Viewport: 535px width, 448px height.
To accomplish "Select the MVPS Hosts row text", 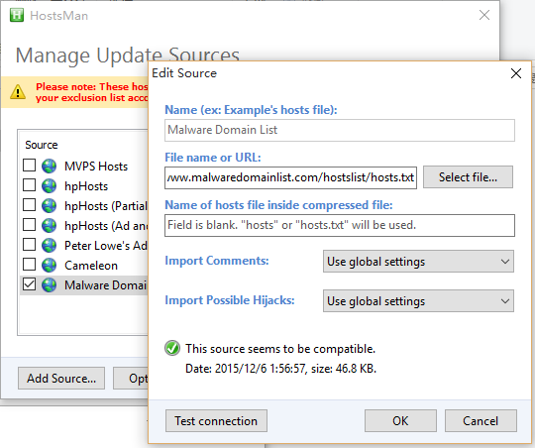I will [96, 167].
